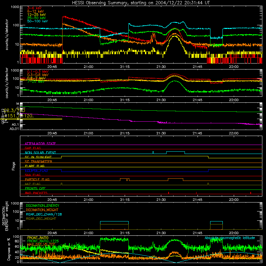Click the FRONT_RATIO_1225 legend label

click(x=43, y=241)
